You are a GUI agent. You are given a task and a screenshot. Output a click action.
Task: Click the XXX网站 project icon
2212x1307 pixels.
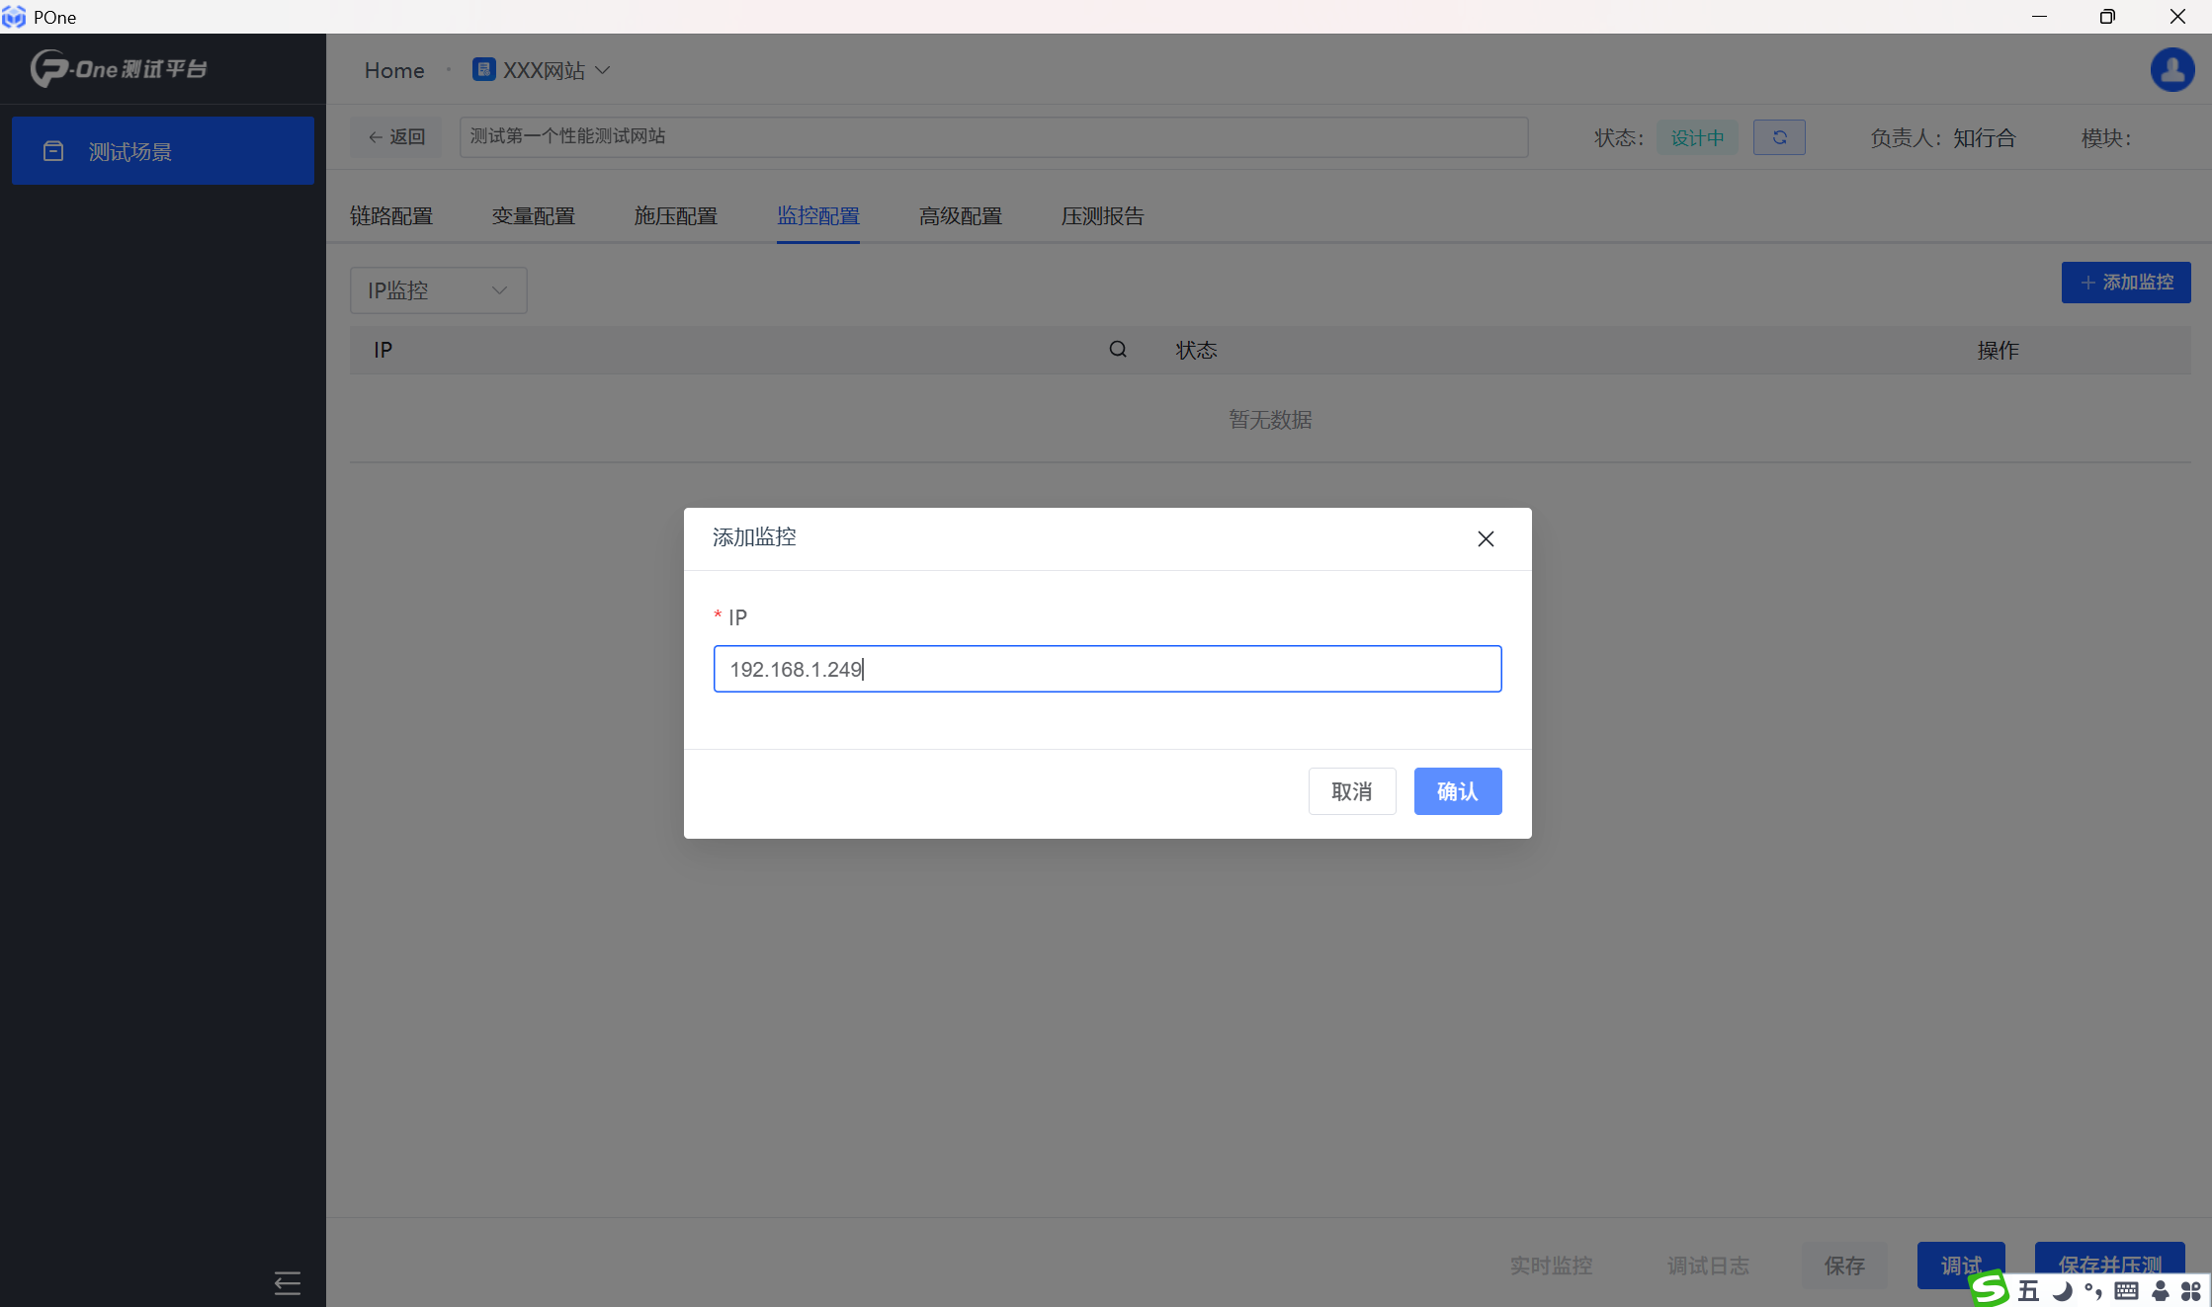pos(483,69)
